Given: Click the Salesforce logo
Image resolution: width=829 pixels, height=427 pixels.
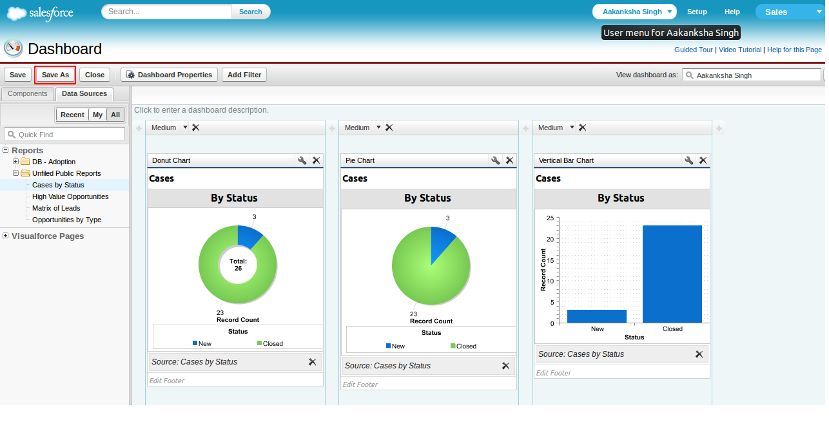Looking at the screenshot, I should (x=40, y=13).
